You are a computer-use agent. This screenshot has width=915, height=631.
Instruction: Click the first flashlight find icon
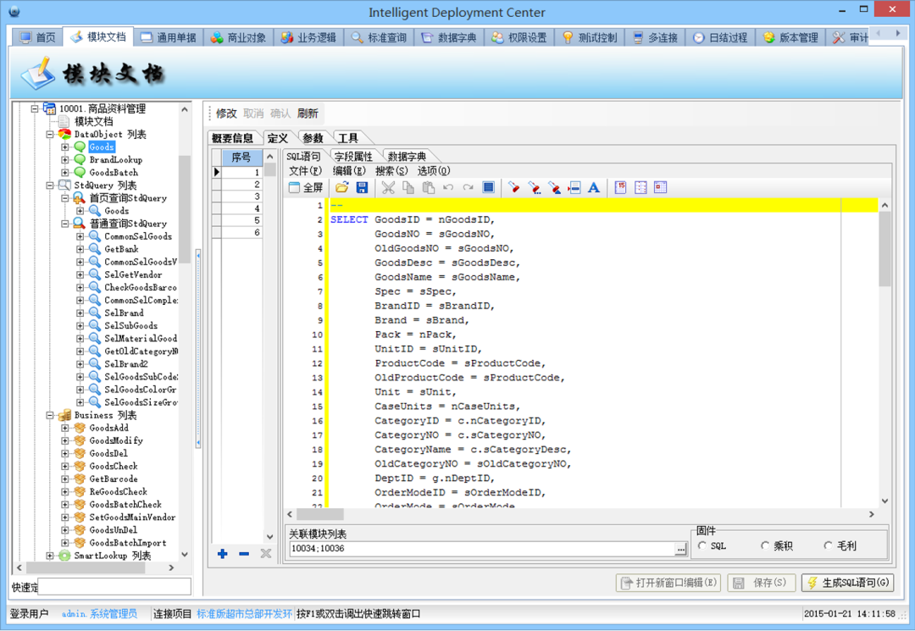tap(514, 187)
